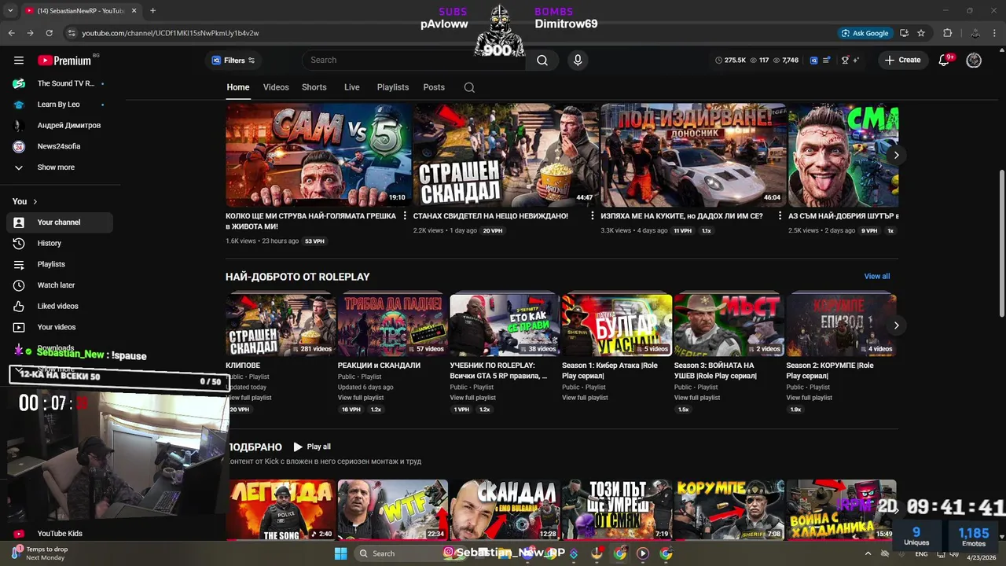Bookmark this page with star
The width and height of the screenshot is (1006, 566).
pos(921,33)
